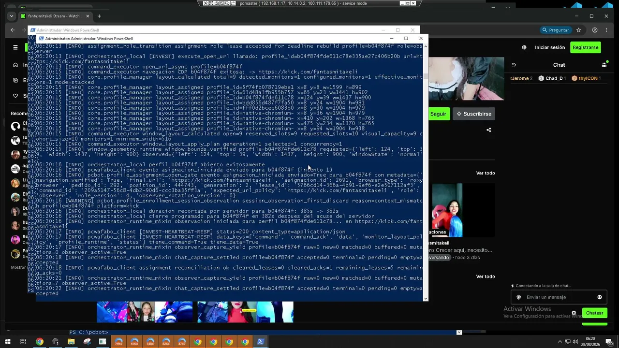The width and height of the screenshot is (619, 348).
Task: Open File Explorer from the taskbar
Action: coord(71,342)
